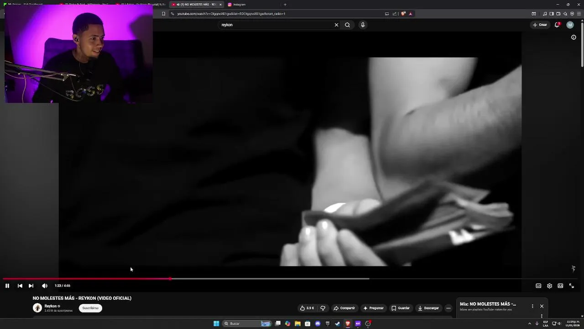Open the Preguntar ask button
Image resolution: width=584 pixels, height=329 pixels.
373,308
